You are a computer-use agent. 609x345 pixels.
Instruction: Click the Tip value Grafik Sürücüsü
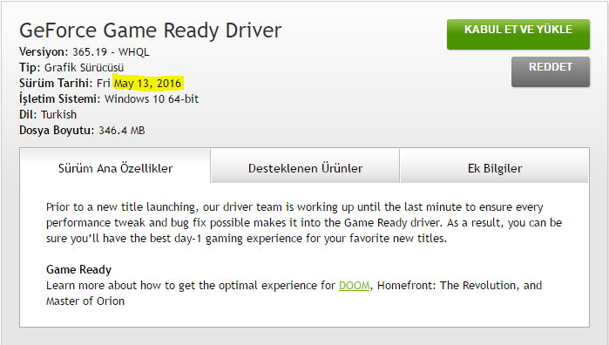coord(84,68)
